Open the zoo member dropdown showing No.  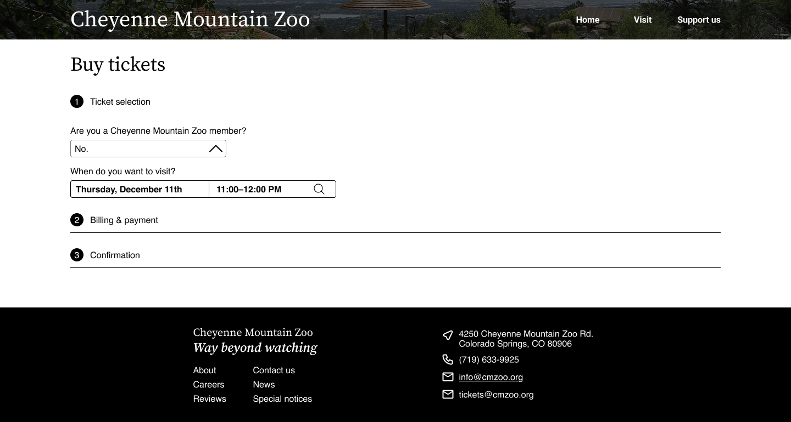[x=148, y=149]
